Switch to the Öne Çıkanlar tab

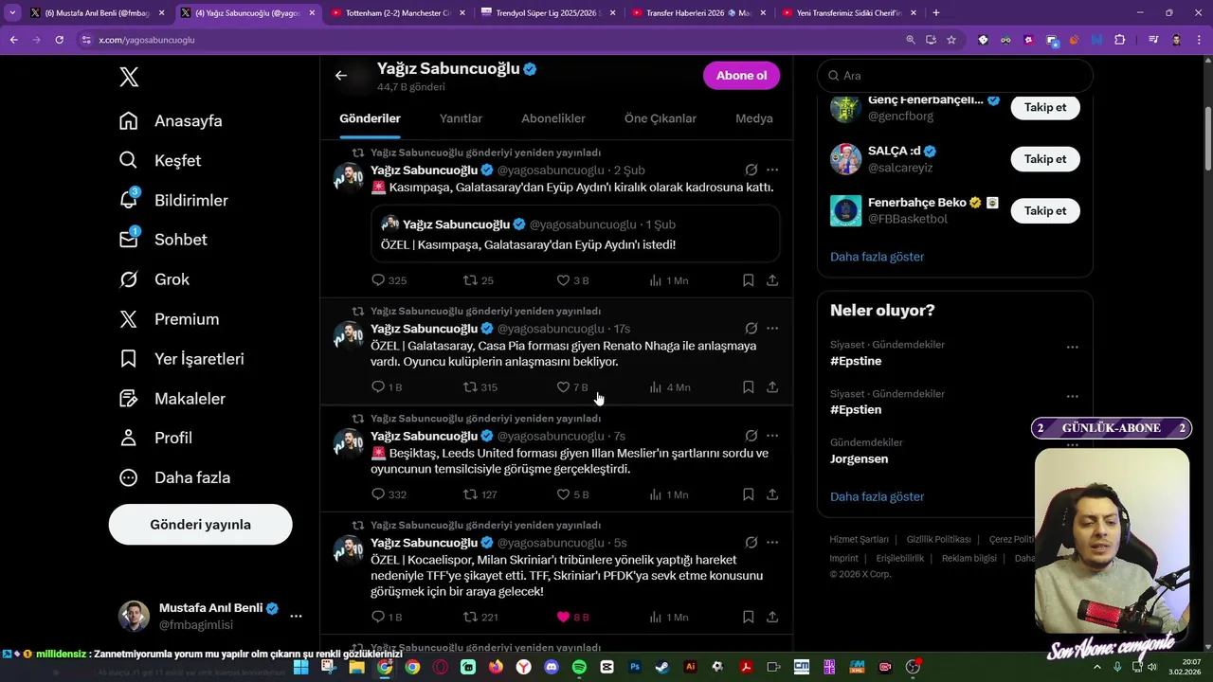[661, 118]
